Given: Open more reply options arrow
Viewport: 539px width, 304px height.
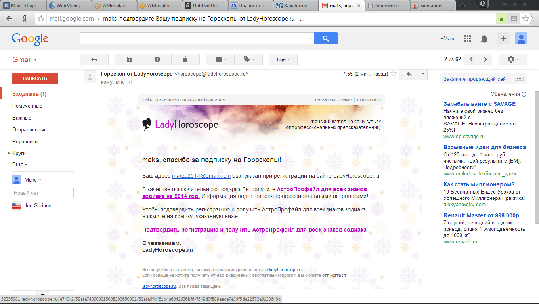Looking at the screenshot, I should coord(423,74).
